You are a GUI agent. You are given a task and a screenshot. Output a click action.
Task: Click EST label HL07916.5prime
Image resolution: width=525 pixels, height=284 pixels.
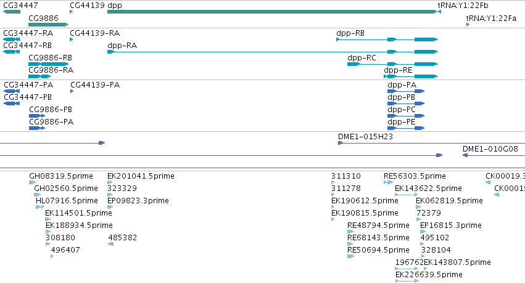pyautogui.click(x=67, y=201)
